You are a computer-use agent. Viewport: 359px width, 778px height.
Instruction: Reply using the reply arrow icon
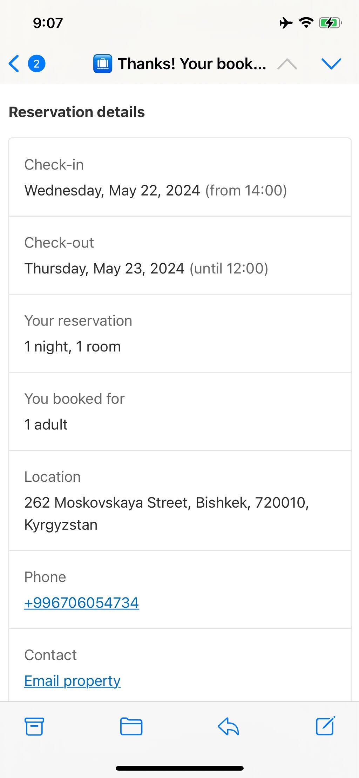pyautogui.click(x=228, y=726)
